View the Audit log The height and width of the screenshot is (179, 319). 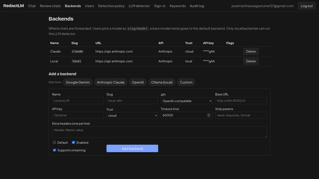pyautogui.click(x=197, y=6)
